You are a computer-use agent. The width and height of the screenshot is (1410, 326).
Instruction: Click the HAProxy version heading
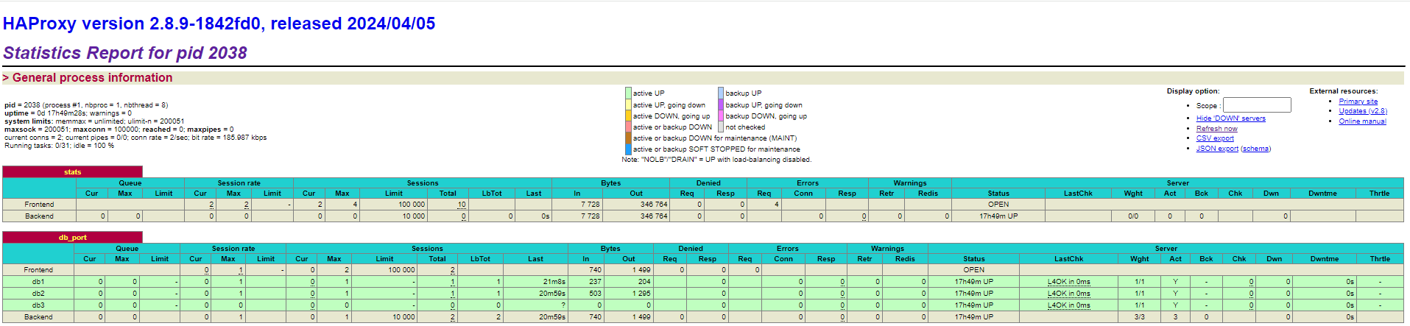click(219, 24)
